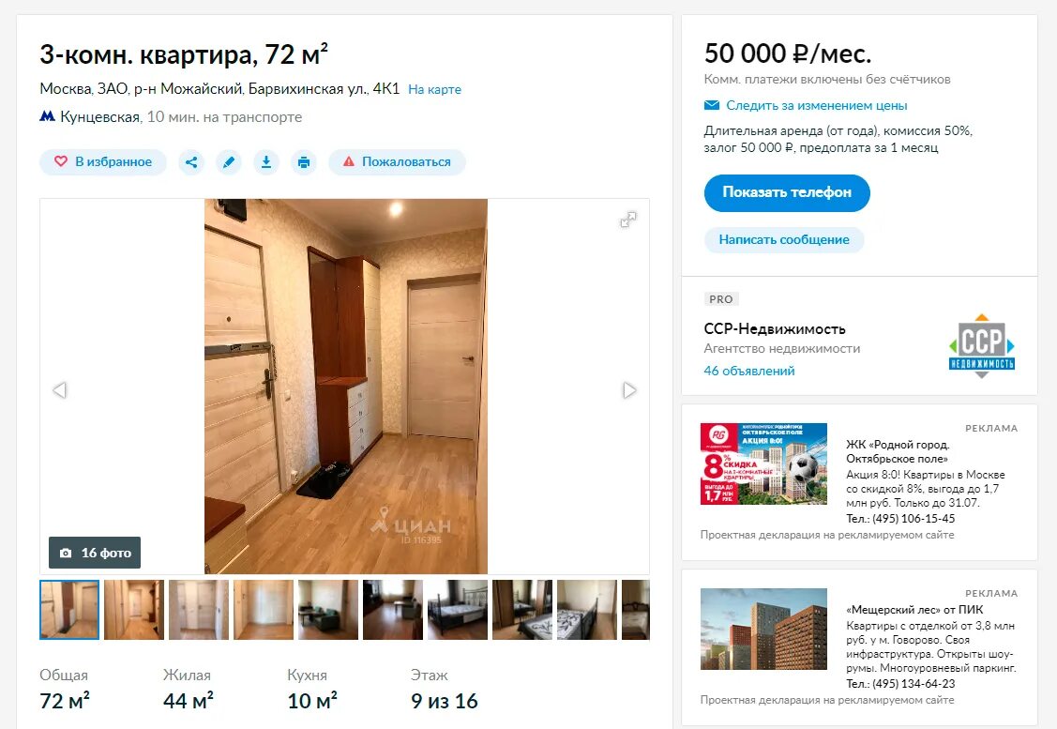Open «Мещерский лес» от ПИК ad

coord(914,609)
